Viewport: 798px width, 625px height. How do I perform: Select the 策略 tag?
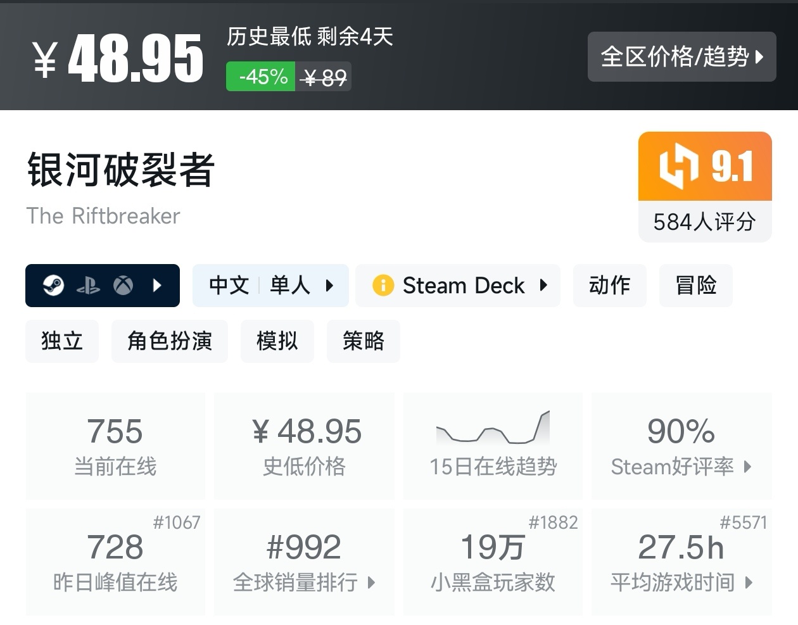click(363, 341)
